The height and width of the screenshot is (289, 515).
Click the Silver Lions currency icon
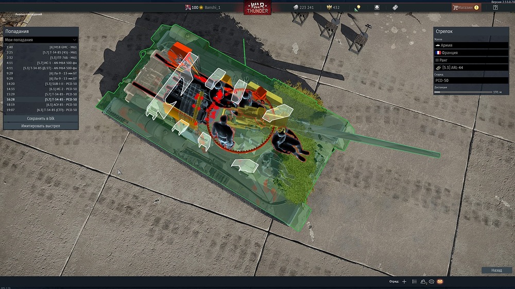(296, 8)
